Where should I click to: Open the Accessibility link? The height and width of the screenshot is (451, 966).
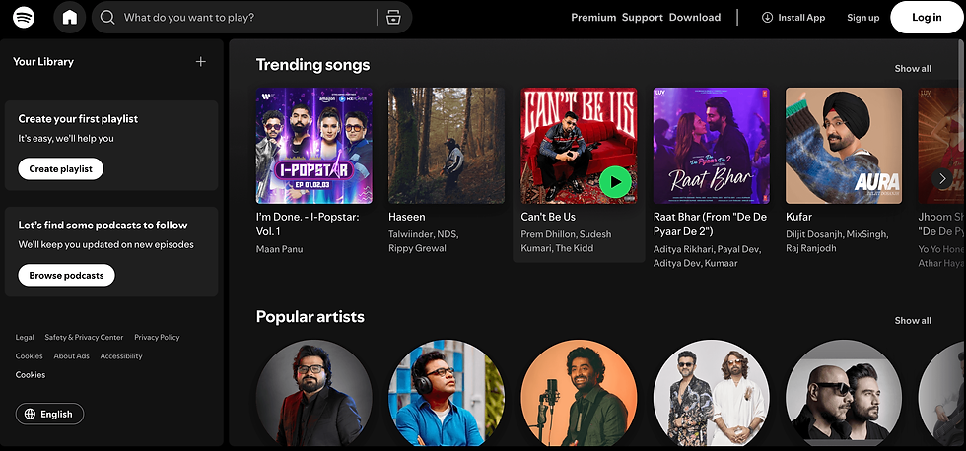tap(121, 356)
